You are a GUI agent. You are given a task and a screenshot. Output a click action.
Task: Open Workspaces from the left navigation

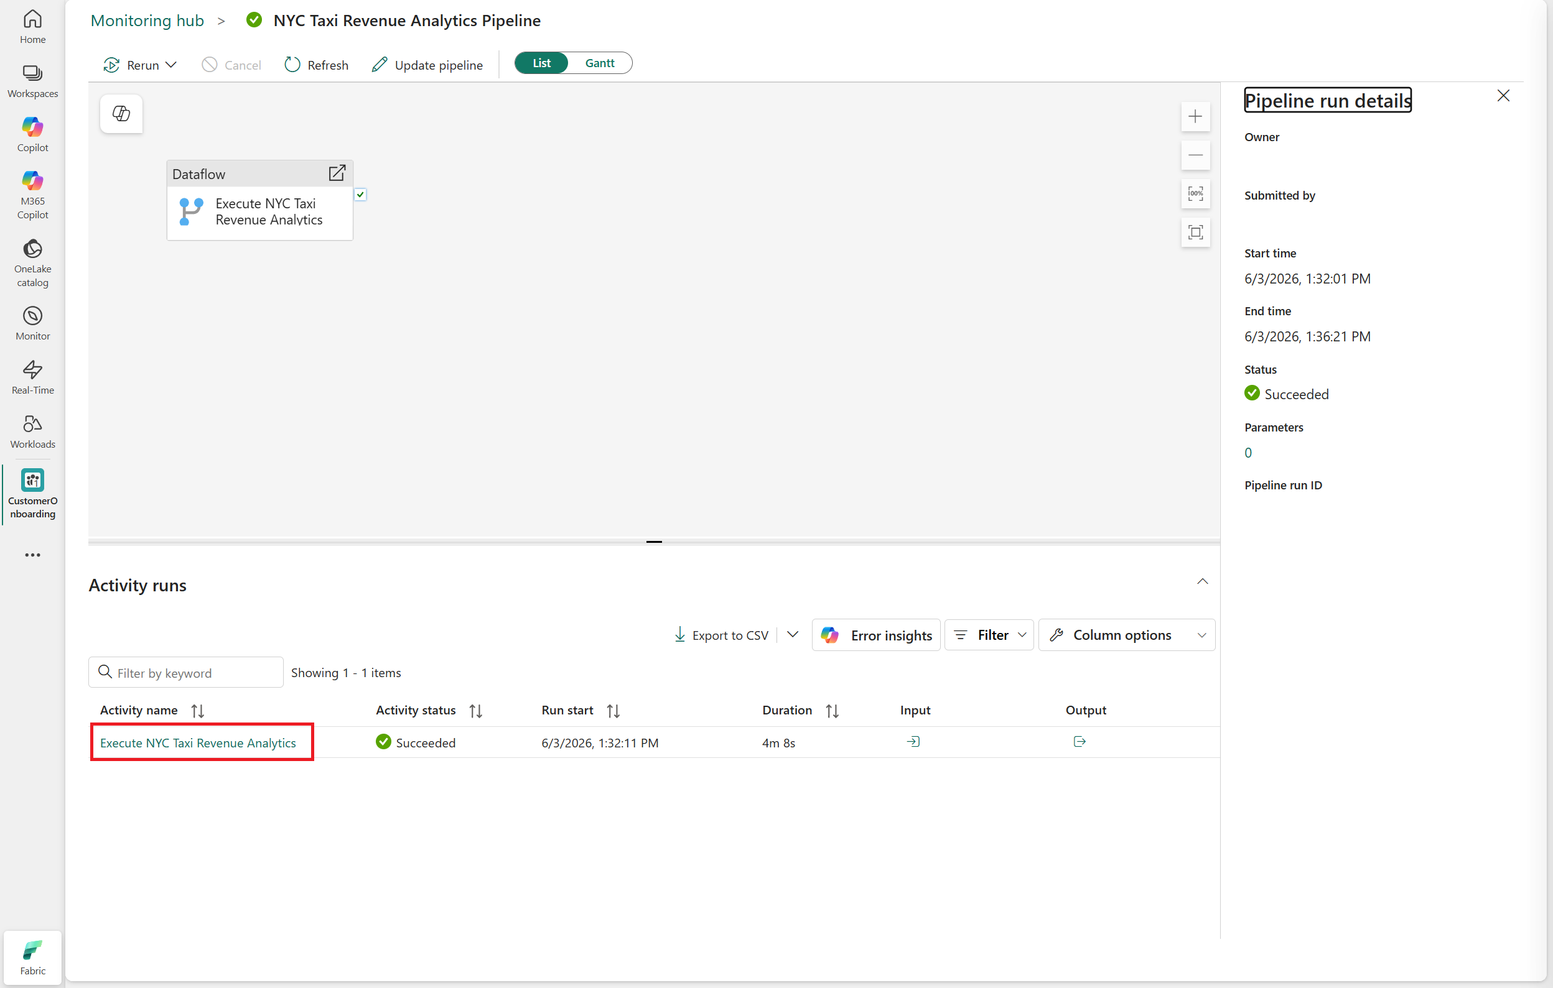coord(32,81)
